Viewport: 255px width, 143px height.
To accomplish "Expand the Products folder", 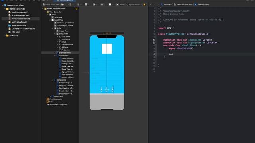I will point(5,35).
